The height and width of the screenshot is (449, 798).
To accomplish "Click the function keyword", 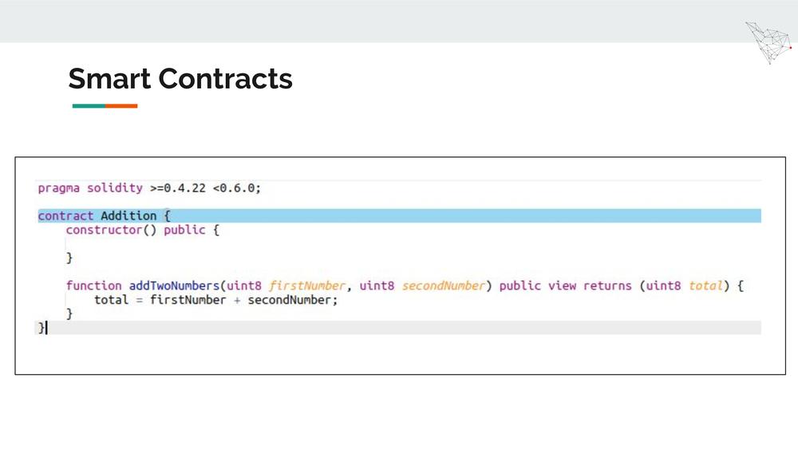I will 93,286.
